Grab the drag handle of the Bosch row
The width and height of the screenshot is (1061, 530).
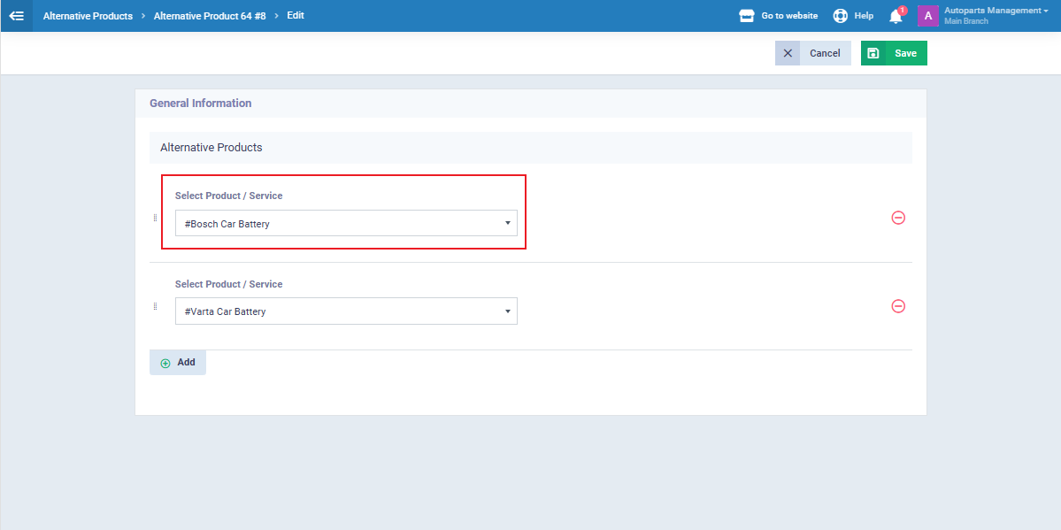click(155, 218)
